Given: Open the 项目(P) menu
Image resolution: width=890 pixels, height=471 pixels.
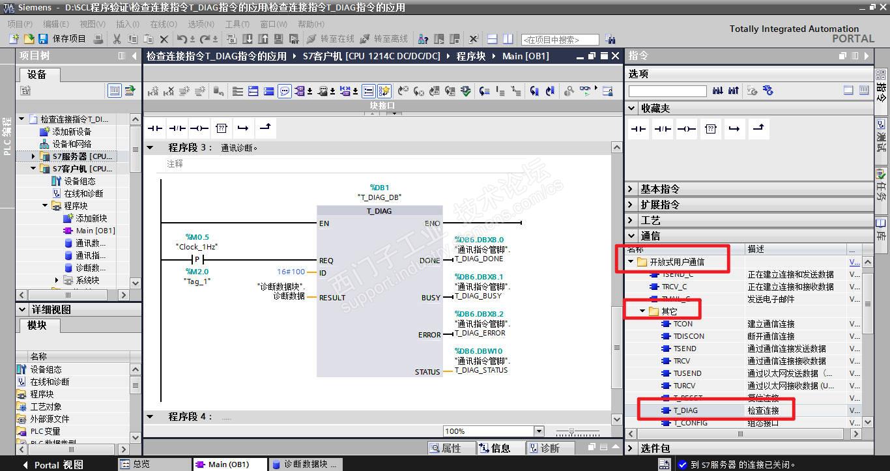Looking at the screenshot, I should point(20,24).
